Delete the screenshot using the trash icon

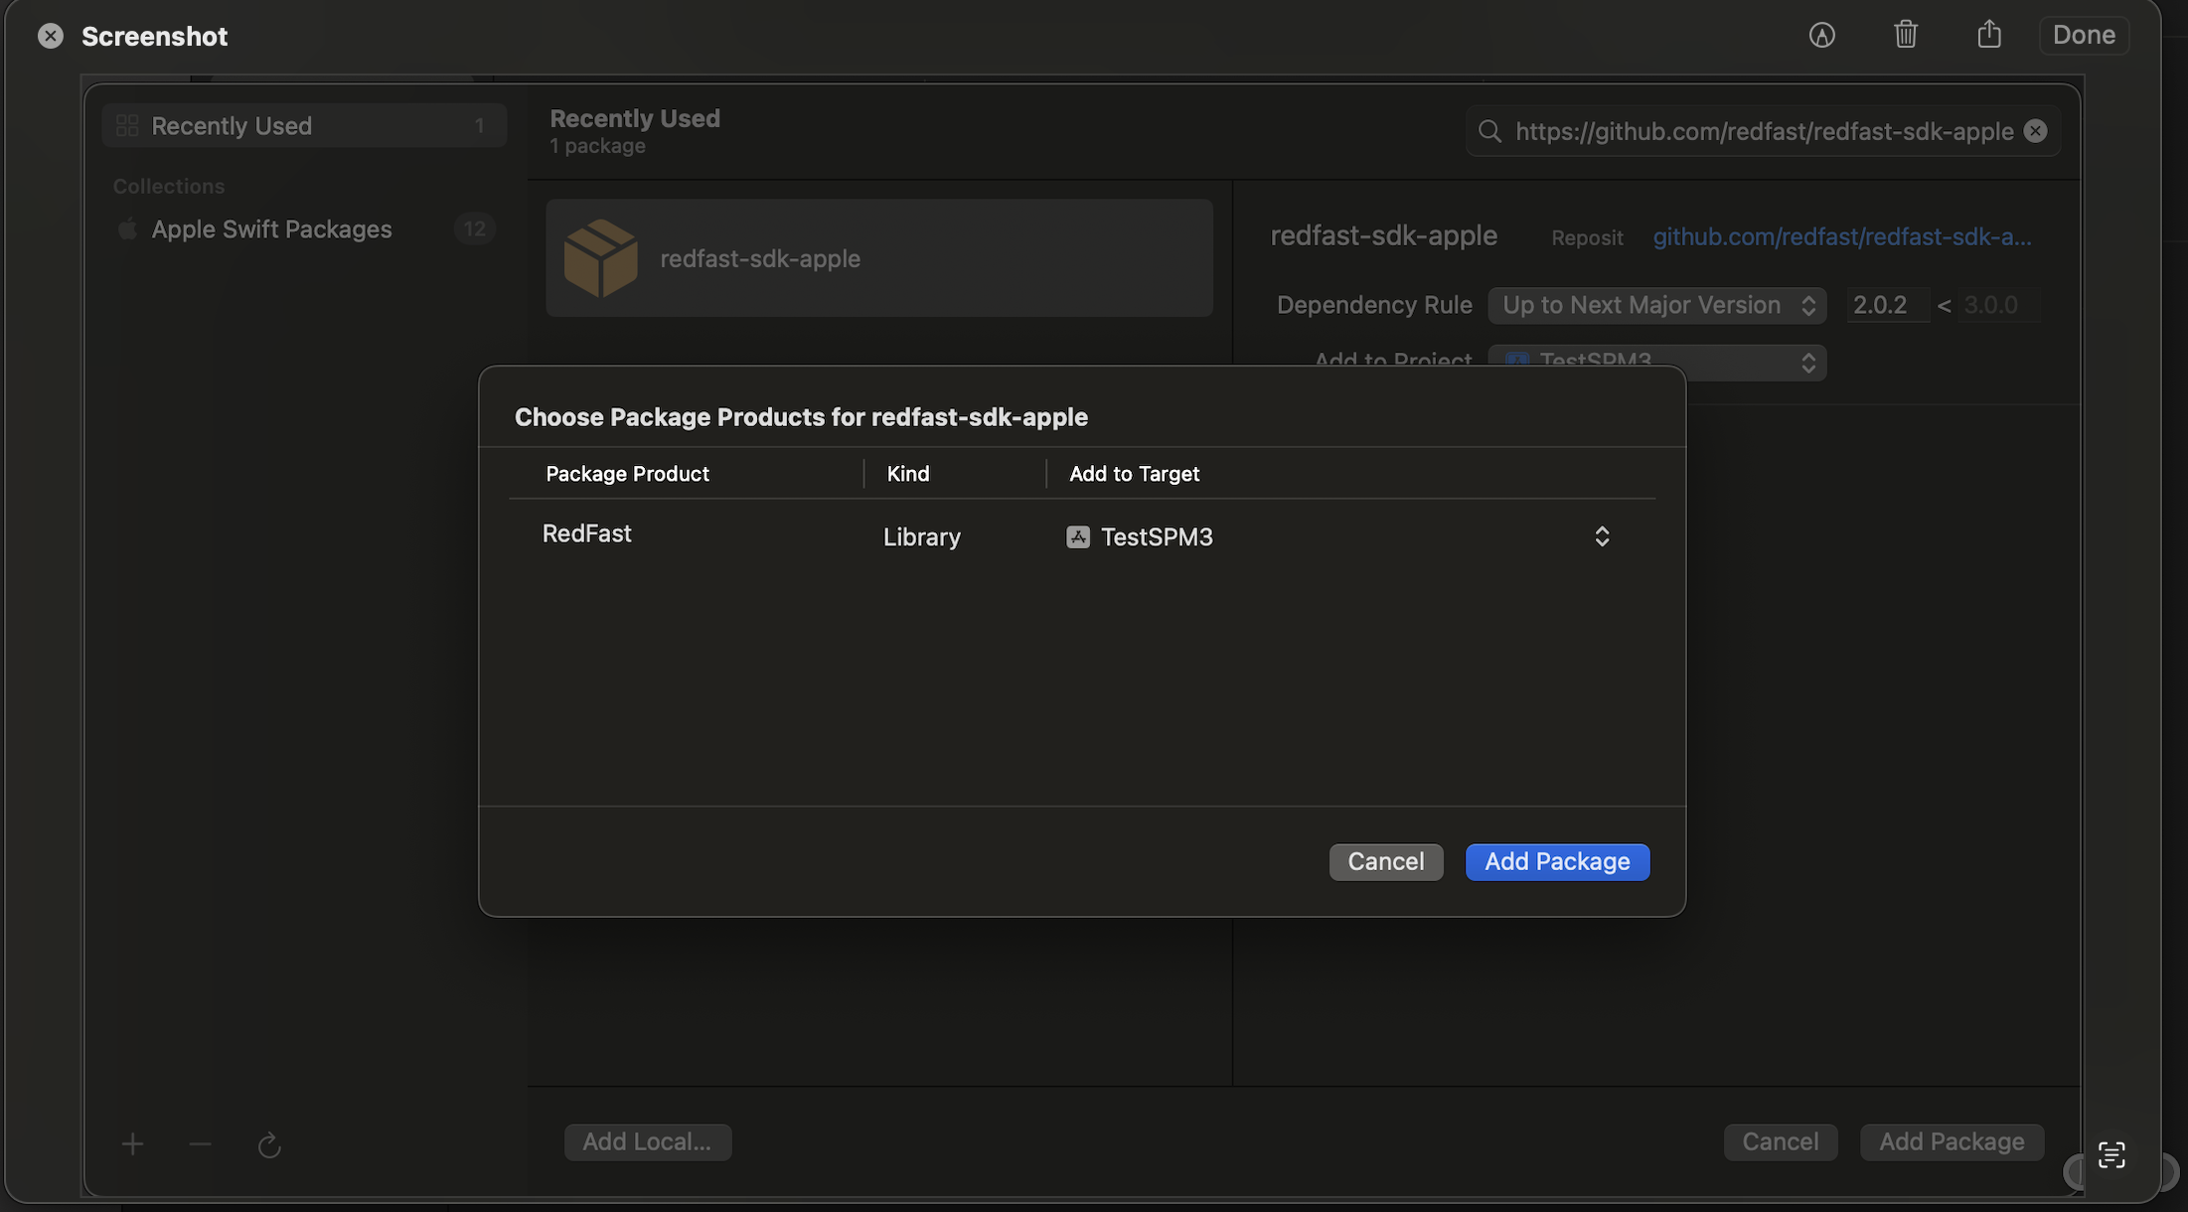[1905, 35]
